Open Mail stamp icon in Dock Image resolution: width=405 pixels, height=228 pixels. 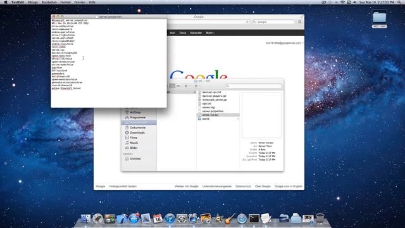pos(146,218)
